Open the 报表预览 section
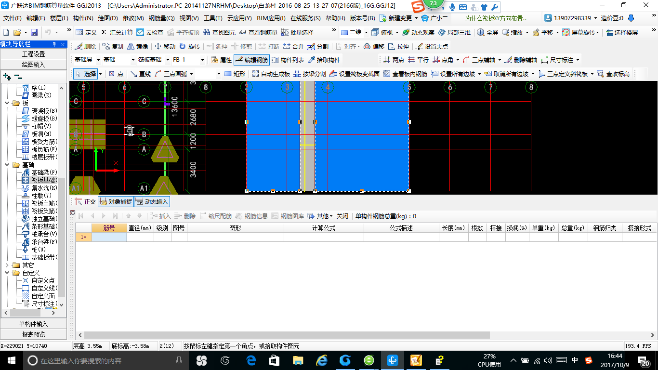 pos(34,334)
